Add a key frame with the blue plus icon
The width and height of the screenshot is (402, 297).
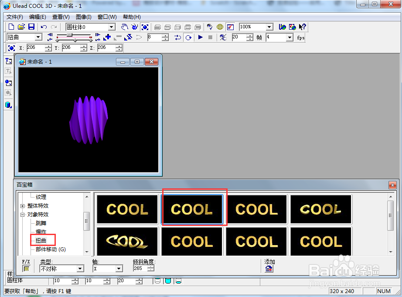click(x=107, y=38)
